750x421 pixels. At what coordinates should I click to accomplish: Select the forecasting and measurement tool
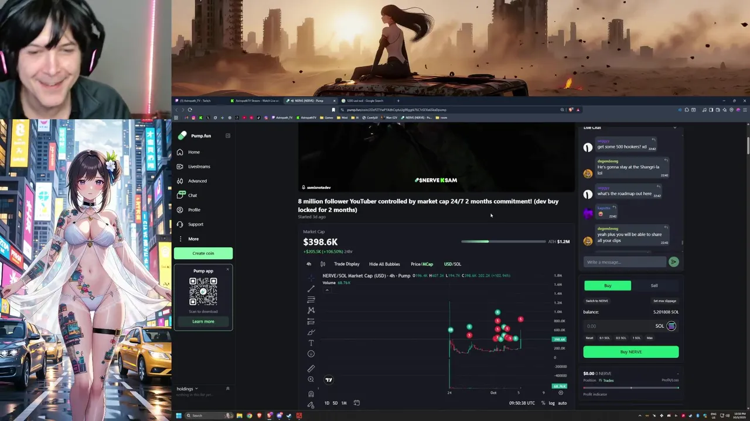311,321
